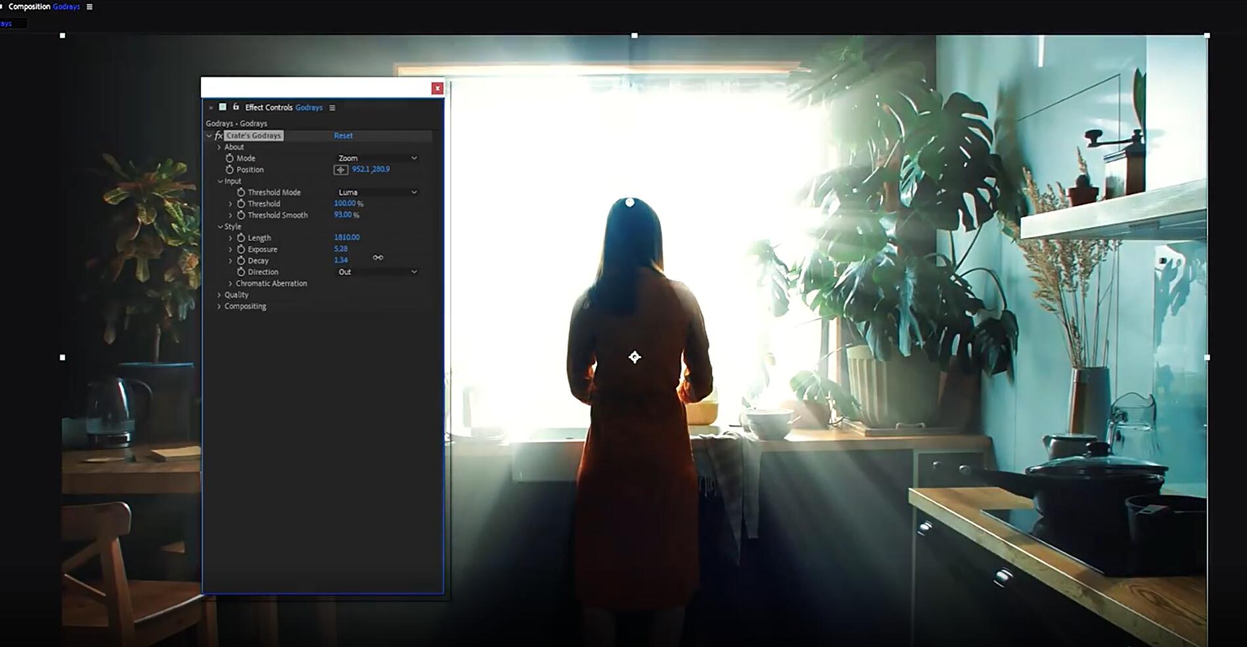Toggle the Threshold Smooth stopwatch icon
This screenshot has height=647, width=1247.
pyautogui.click(x=241, y=215)
